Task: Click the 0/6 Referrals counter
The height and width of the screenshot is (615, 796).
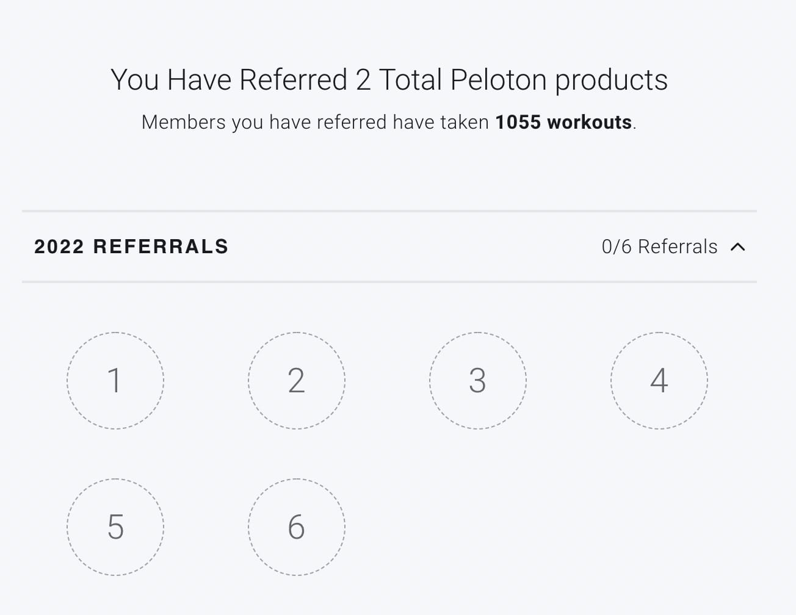Action: 659,246
